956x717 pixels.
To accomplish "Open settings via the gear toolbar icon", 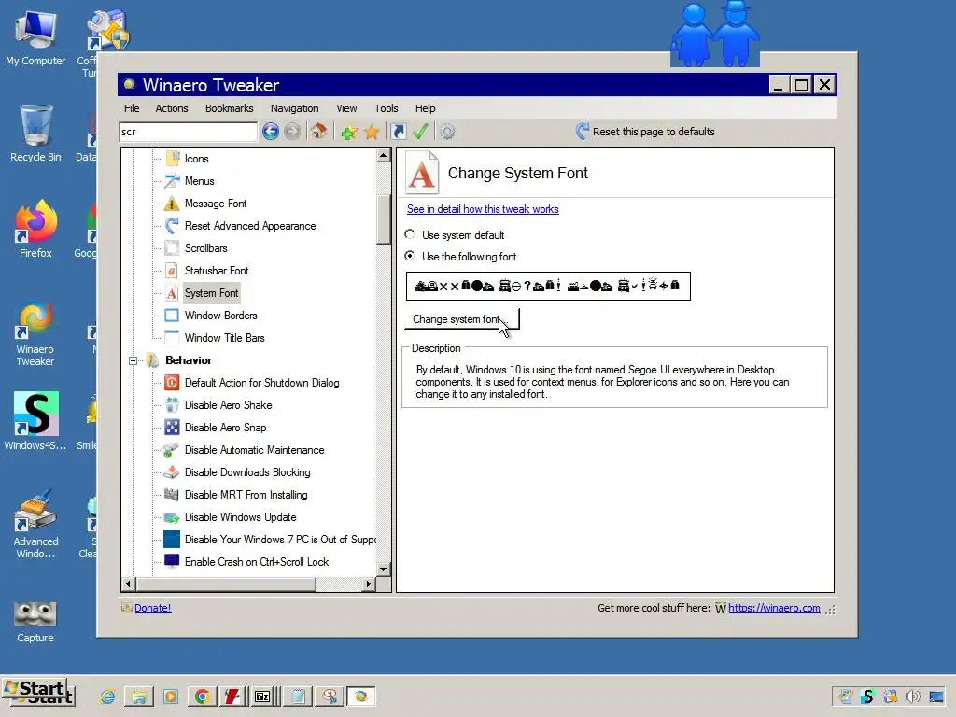I will (x=447, y=132).
